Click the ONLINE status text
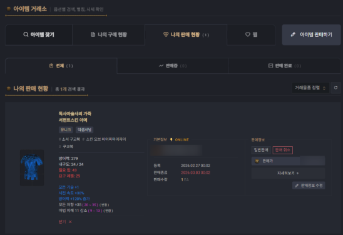Viewport: 343px width, 235px height. point(182,140)
